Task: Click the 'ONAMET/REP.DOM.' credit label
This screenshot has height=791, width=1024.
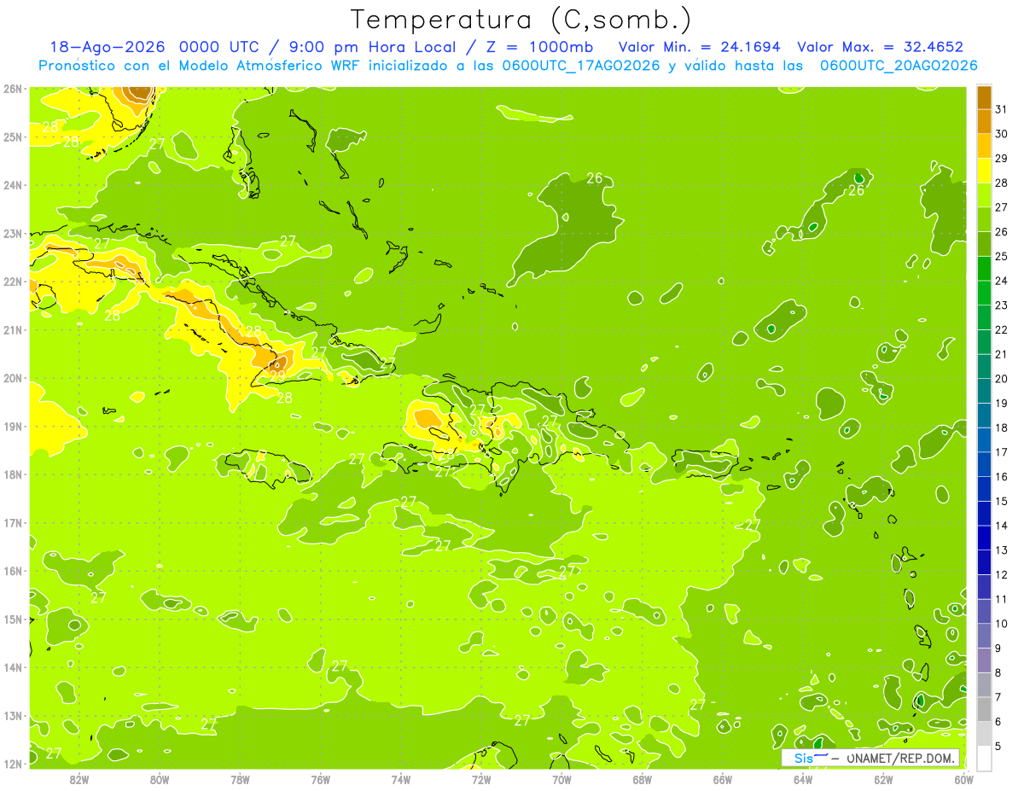Action: tap(899, 759)
